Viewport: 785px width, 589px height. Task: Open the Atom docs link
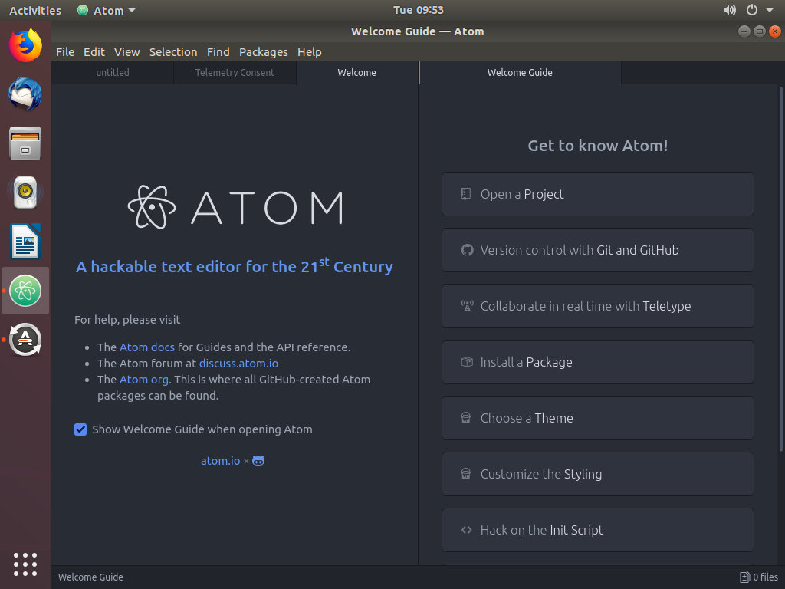coord(147,347)
